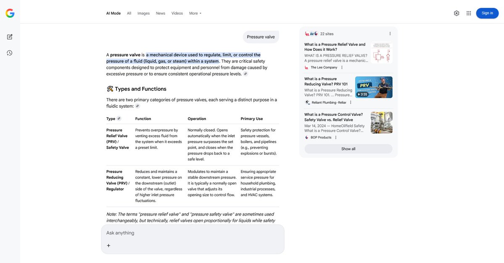Viewport: 504px width, 263px height.
Task: Open the three-dot menu for 22 sites
Action: coord(390,34)
